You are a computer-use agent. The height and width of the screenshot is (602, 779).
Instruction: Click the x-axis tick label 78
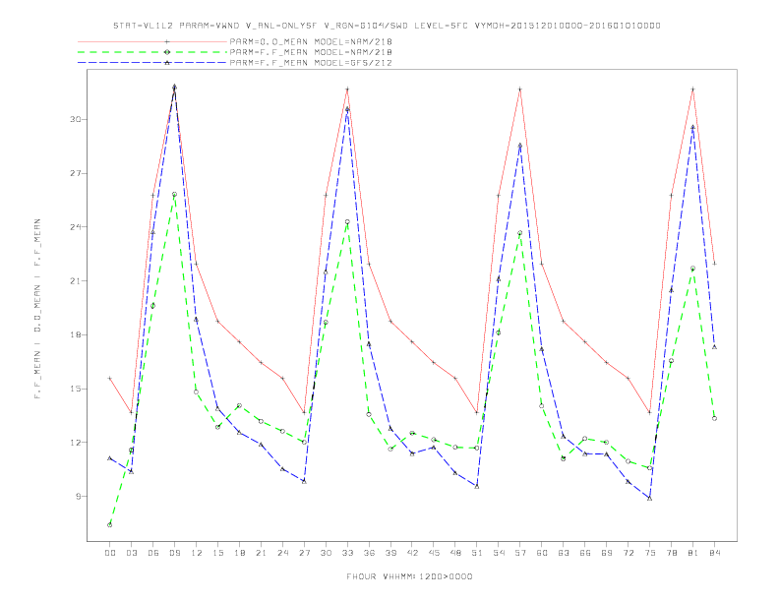671,553
